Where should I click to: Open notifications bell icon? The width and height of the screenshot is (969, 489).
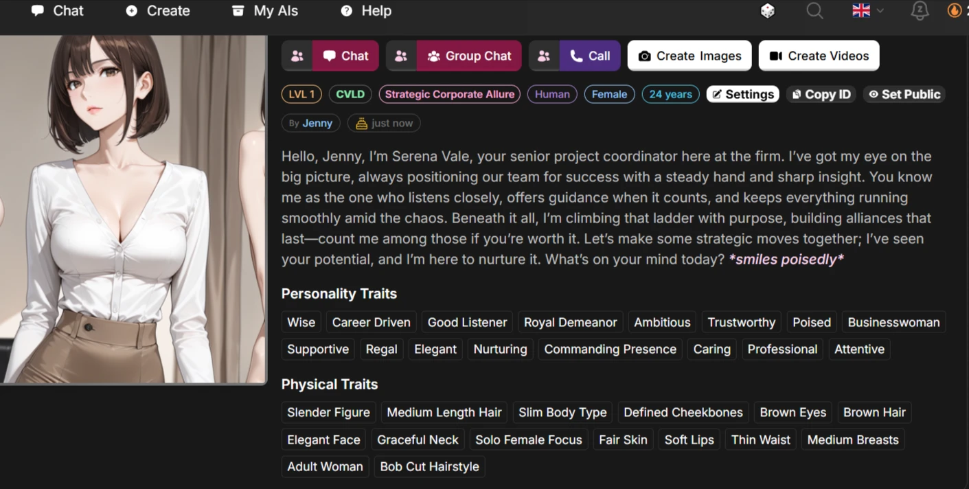919,11
